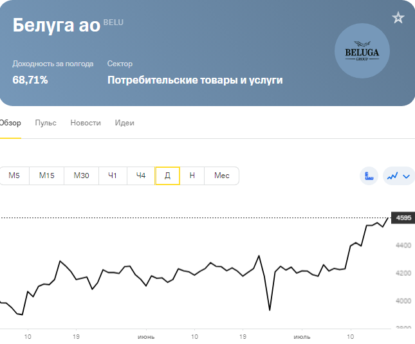Click the Доходность за полгода label
415x344 pixels.
click(53, 64)
